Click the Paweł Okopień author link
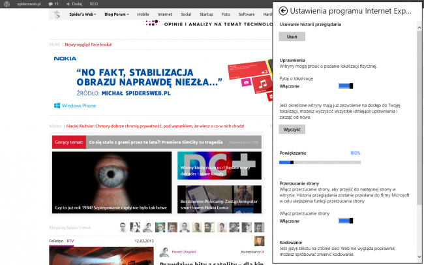The height and width of the screenshot is (265, 424). (184, 252)
